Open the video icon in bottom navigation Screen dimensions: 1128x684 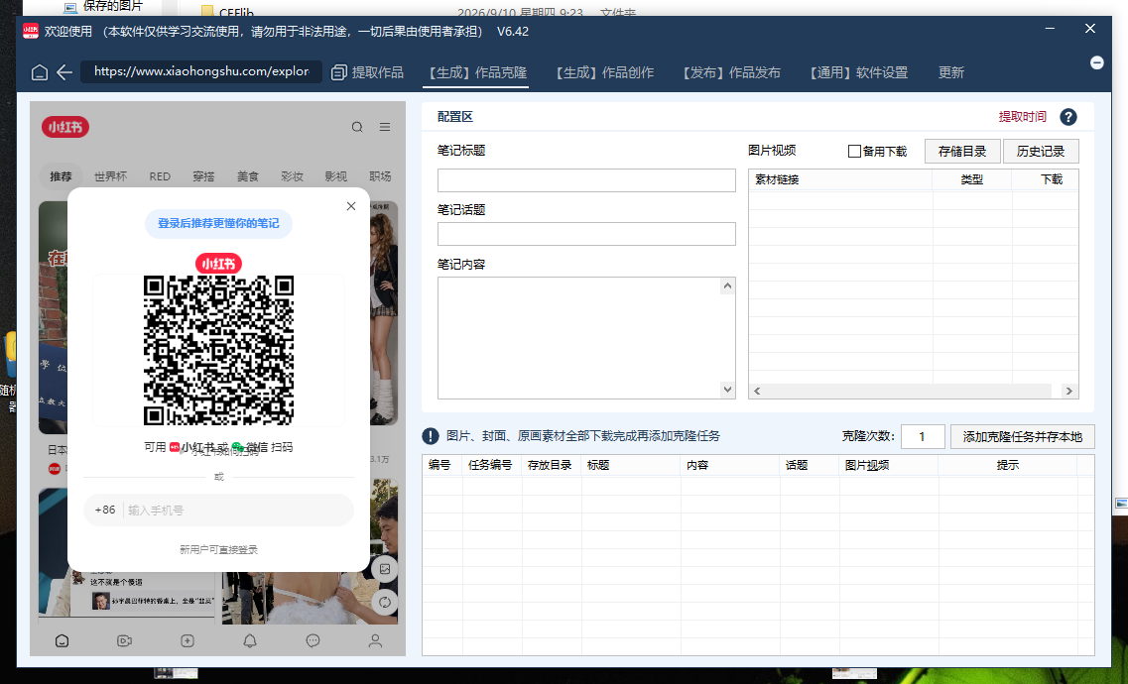point(124,641)
